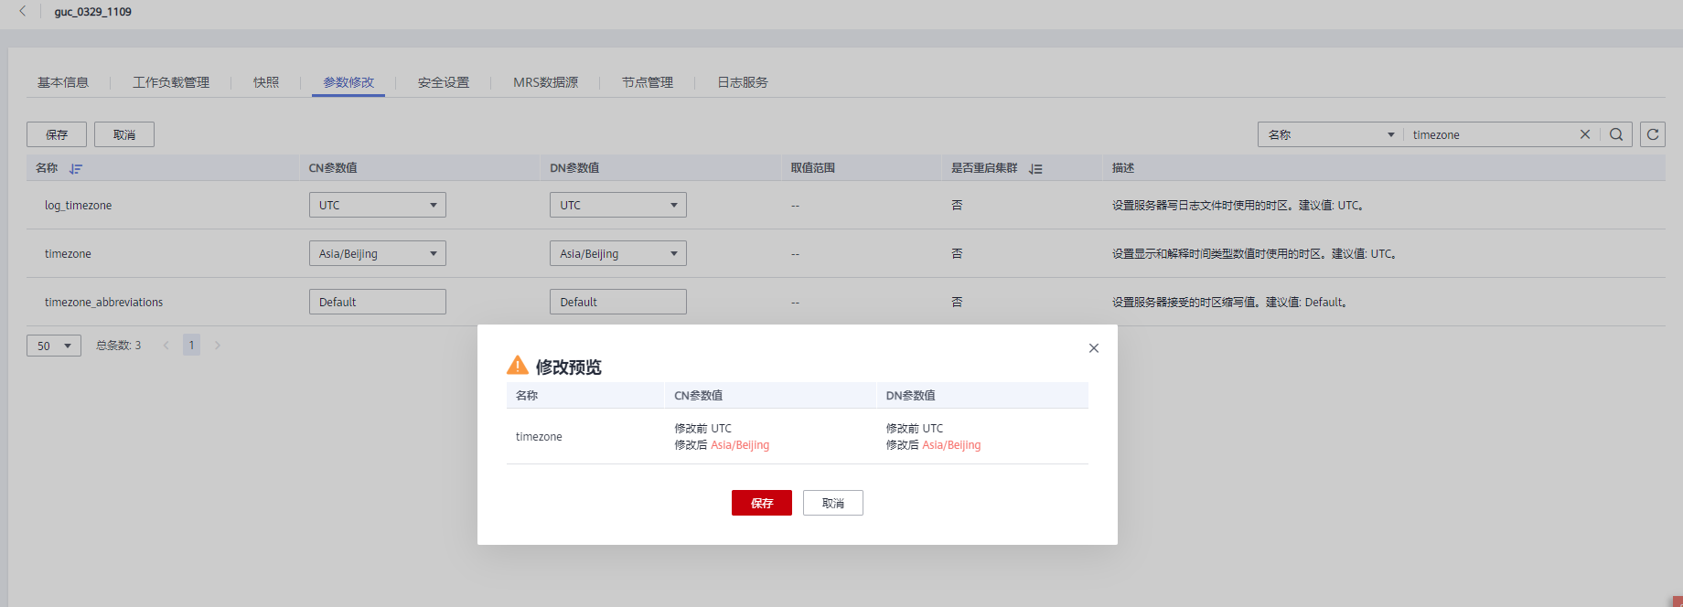Click the 取值范围 column header
The width and height of the screenshot is (1683, 607).
tap(813, 168)
